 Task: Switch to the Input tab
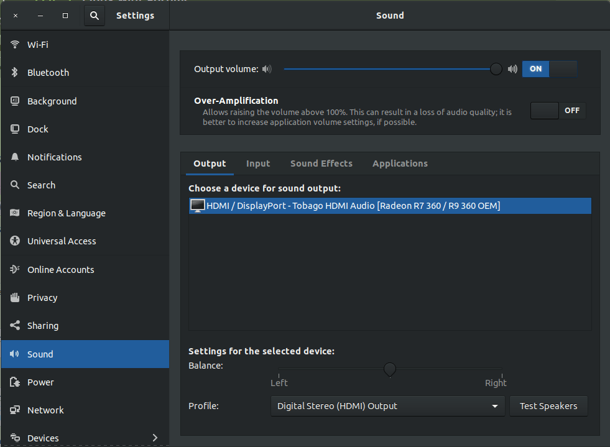(x=258, y=164)
